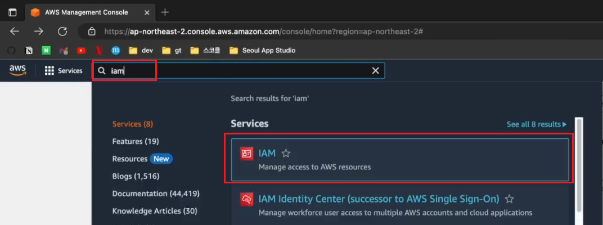Filter results by Knowledge Articles (30)

[x=155, y=211]
